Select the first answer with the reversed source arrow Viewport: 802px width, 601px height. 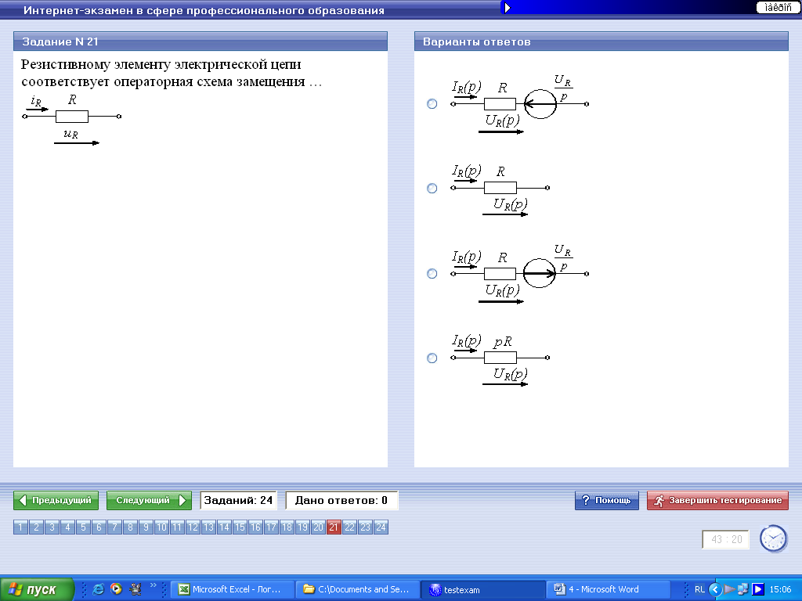tap(432, 104)
